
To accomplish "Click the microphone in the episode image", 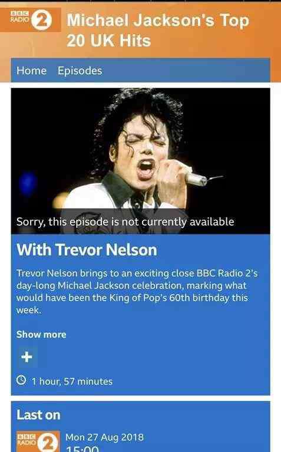I will coord(199,178).
